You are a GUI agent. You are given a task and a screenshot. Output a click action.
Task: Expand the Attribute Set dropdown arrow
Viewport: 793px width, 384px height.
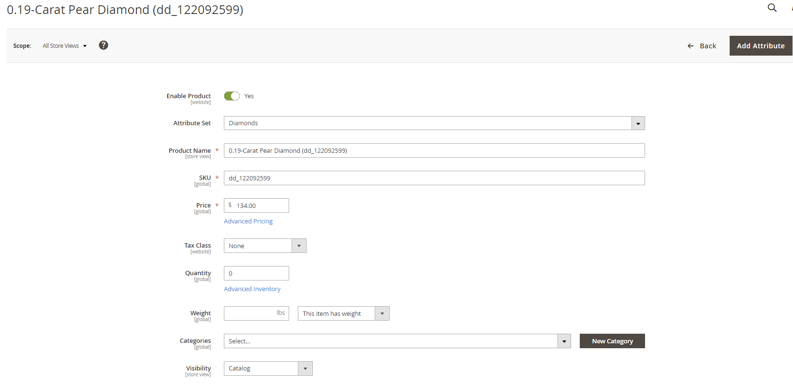click(x=638, y=123)
